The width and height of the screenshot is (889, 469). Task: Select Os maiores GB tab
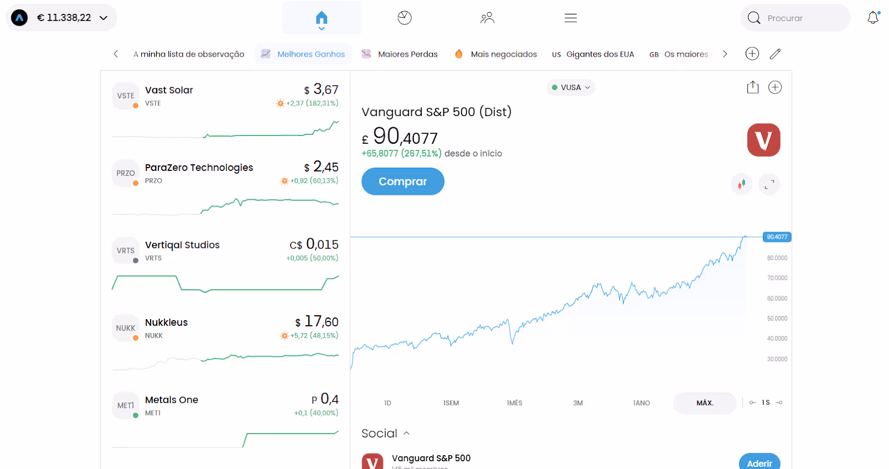click(x=681, y=54)
